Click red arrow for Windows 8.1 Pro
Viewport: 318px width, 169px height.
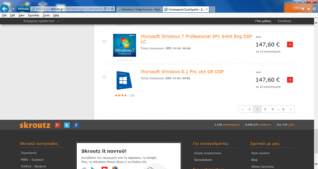pyautogui.click(x=290, y=80)
